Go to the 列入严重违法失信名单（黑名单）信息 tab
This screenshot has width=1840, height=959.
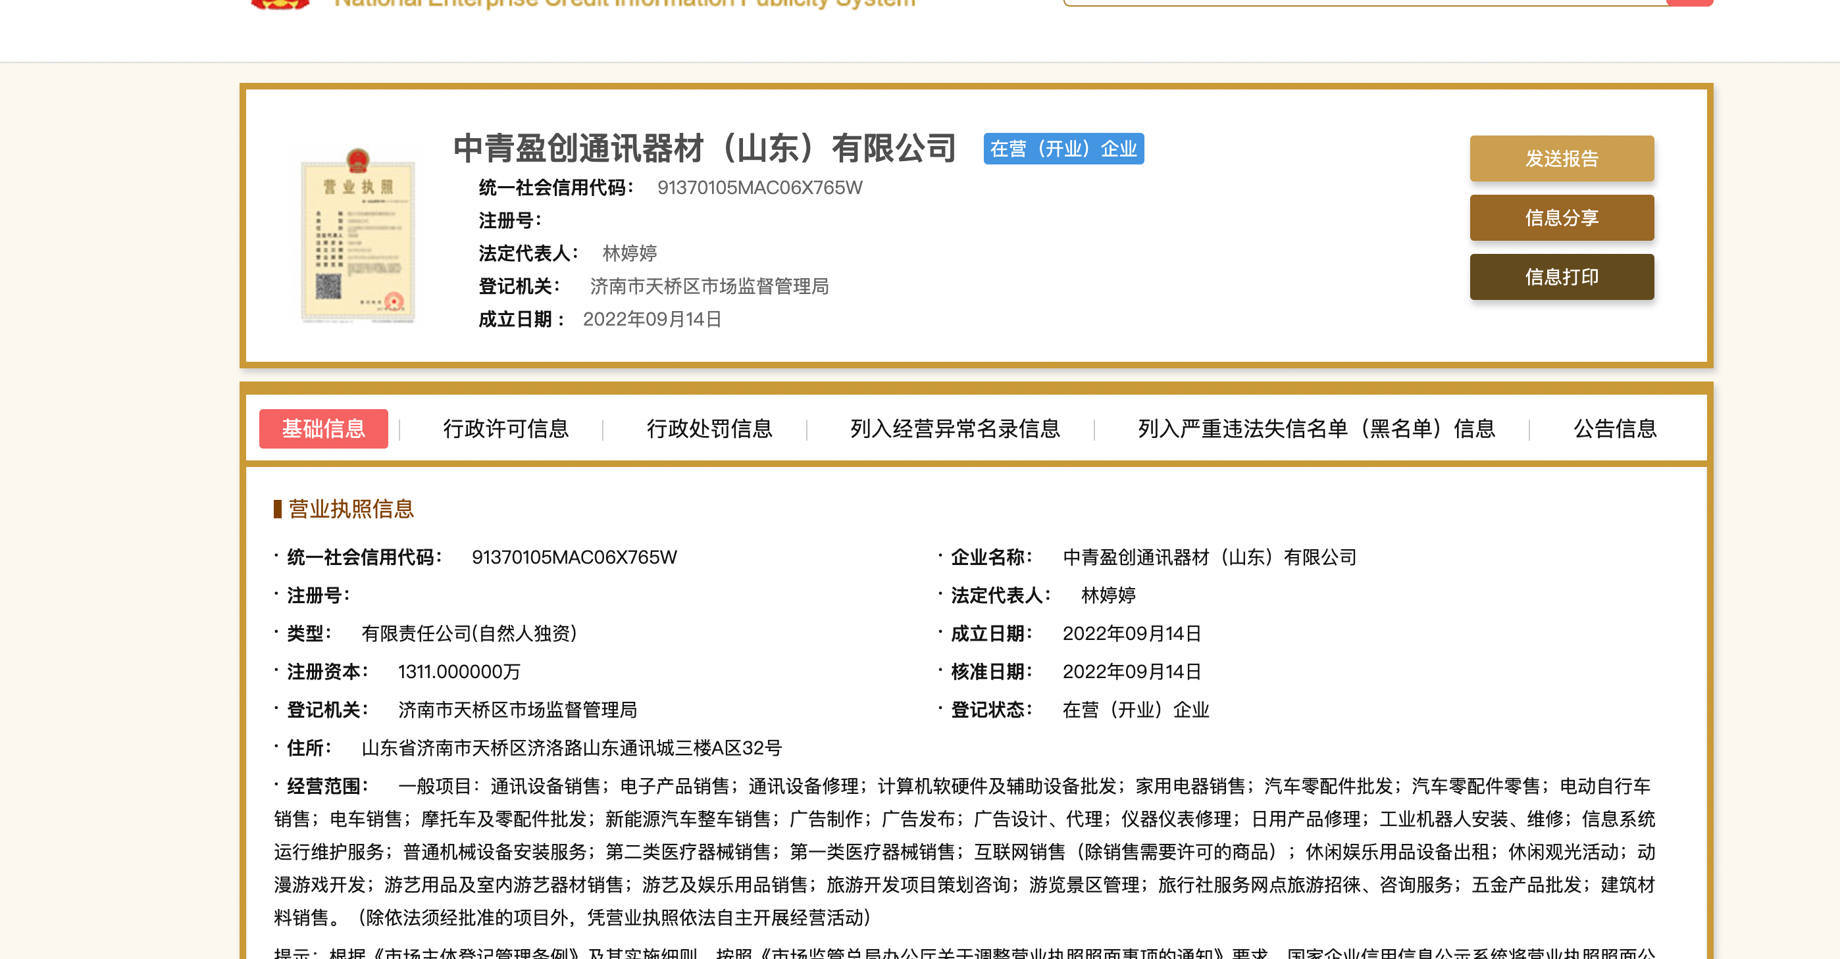coord(1316,428)
